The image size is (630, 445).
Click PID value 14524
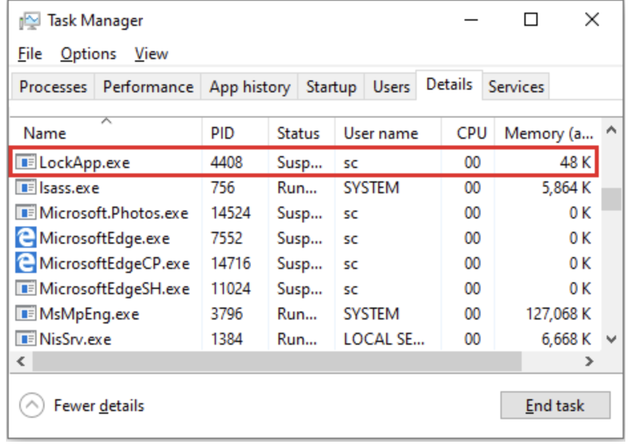[x=231, y=213]
